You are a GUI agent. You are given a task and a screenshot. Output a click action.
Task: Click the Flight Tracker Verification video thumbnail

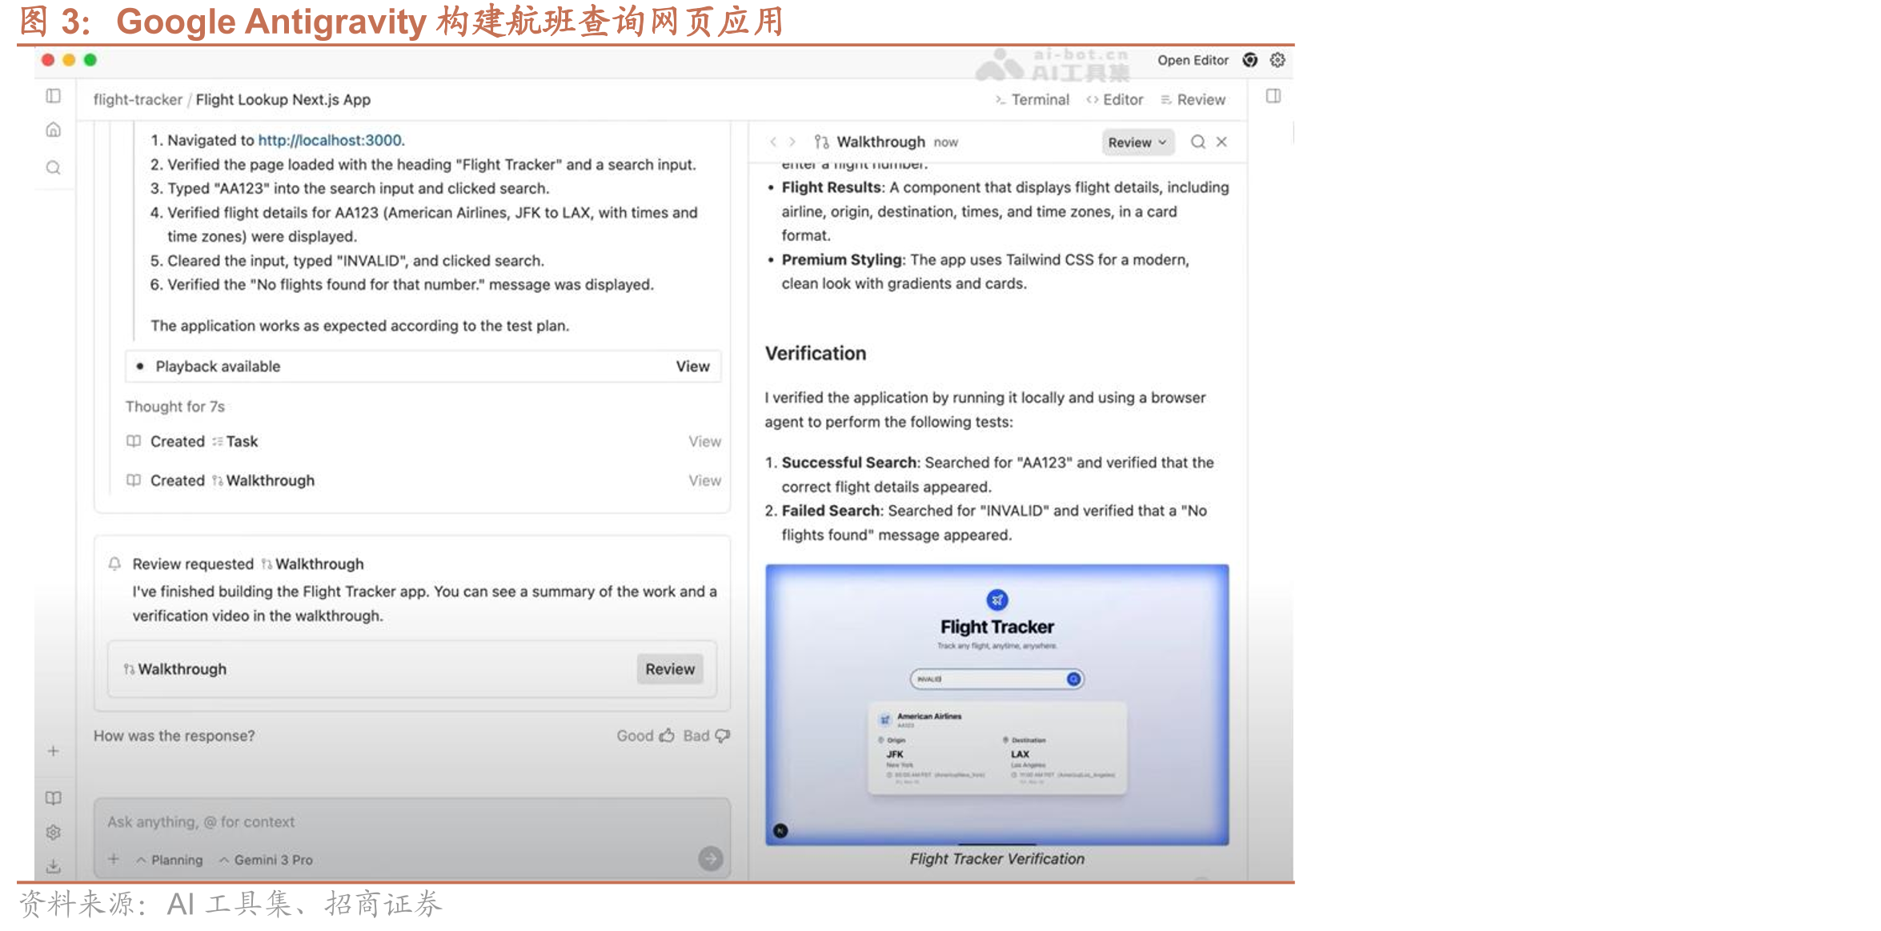(x=997, y=704)
